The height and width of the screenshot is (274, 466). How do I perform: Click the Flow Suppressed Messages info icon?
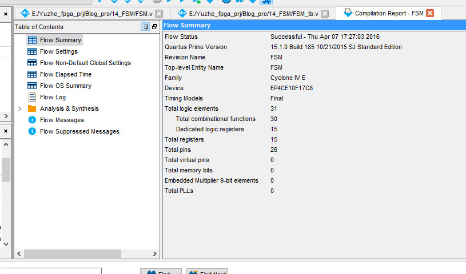pyautogui.click(x=32, y=131)
